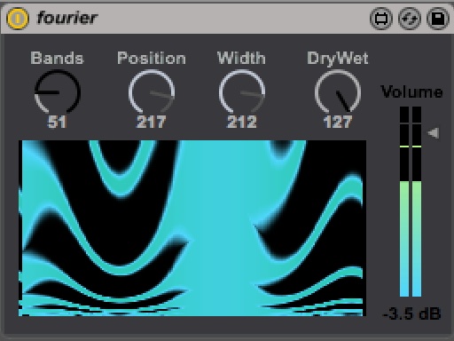Select the Width value 212
This screenshot has width=454, height=341.
click(x=242, y=122)
